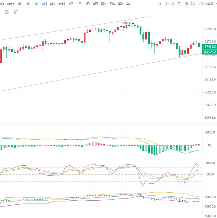Enter fullscreen chart mode
The height and width of the screenshot is (218, 217).
[193, 4]
